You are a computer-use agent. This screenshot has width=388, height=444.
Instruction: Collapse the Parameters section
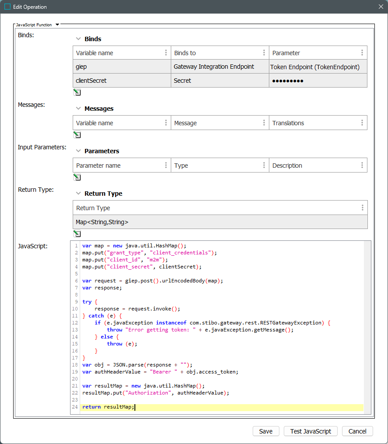(x=78, y=151)
